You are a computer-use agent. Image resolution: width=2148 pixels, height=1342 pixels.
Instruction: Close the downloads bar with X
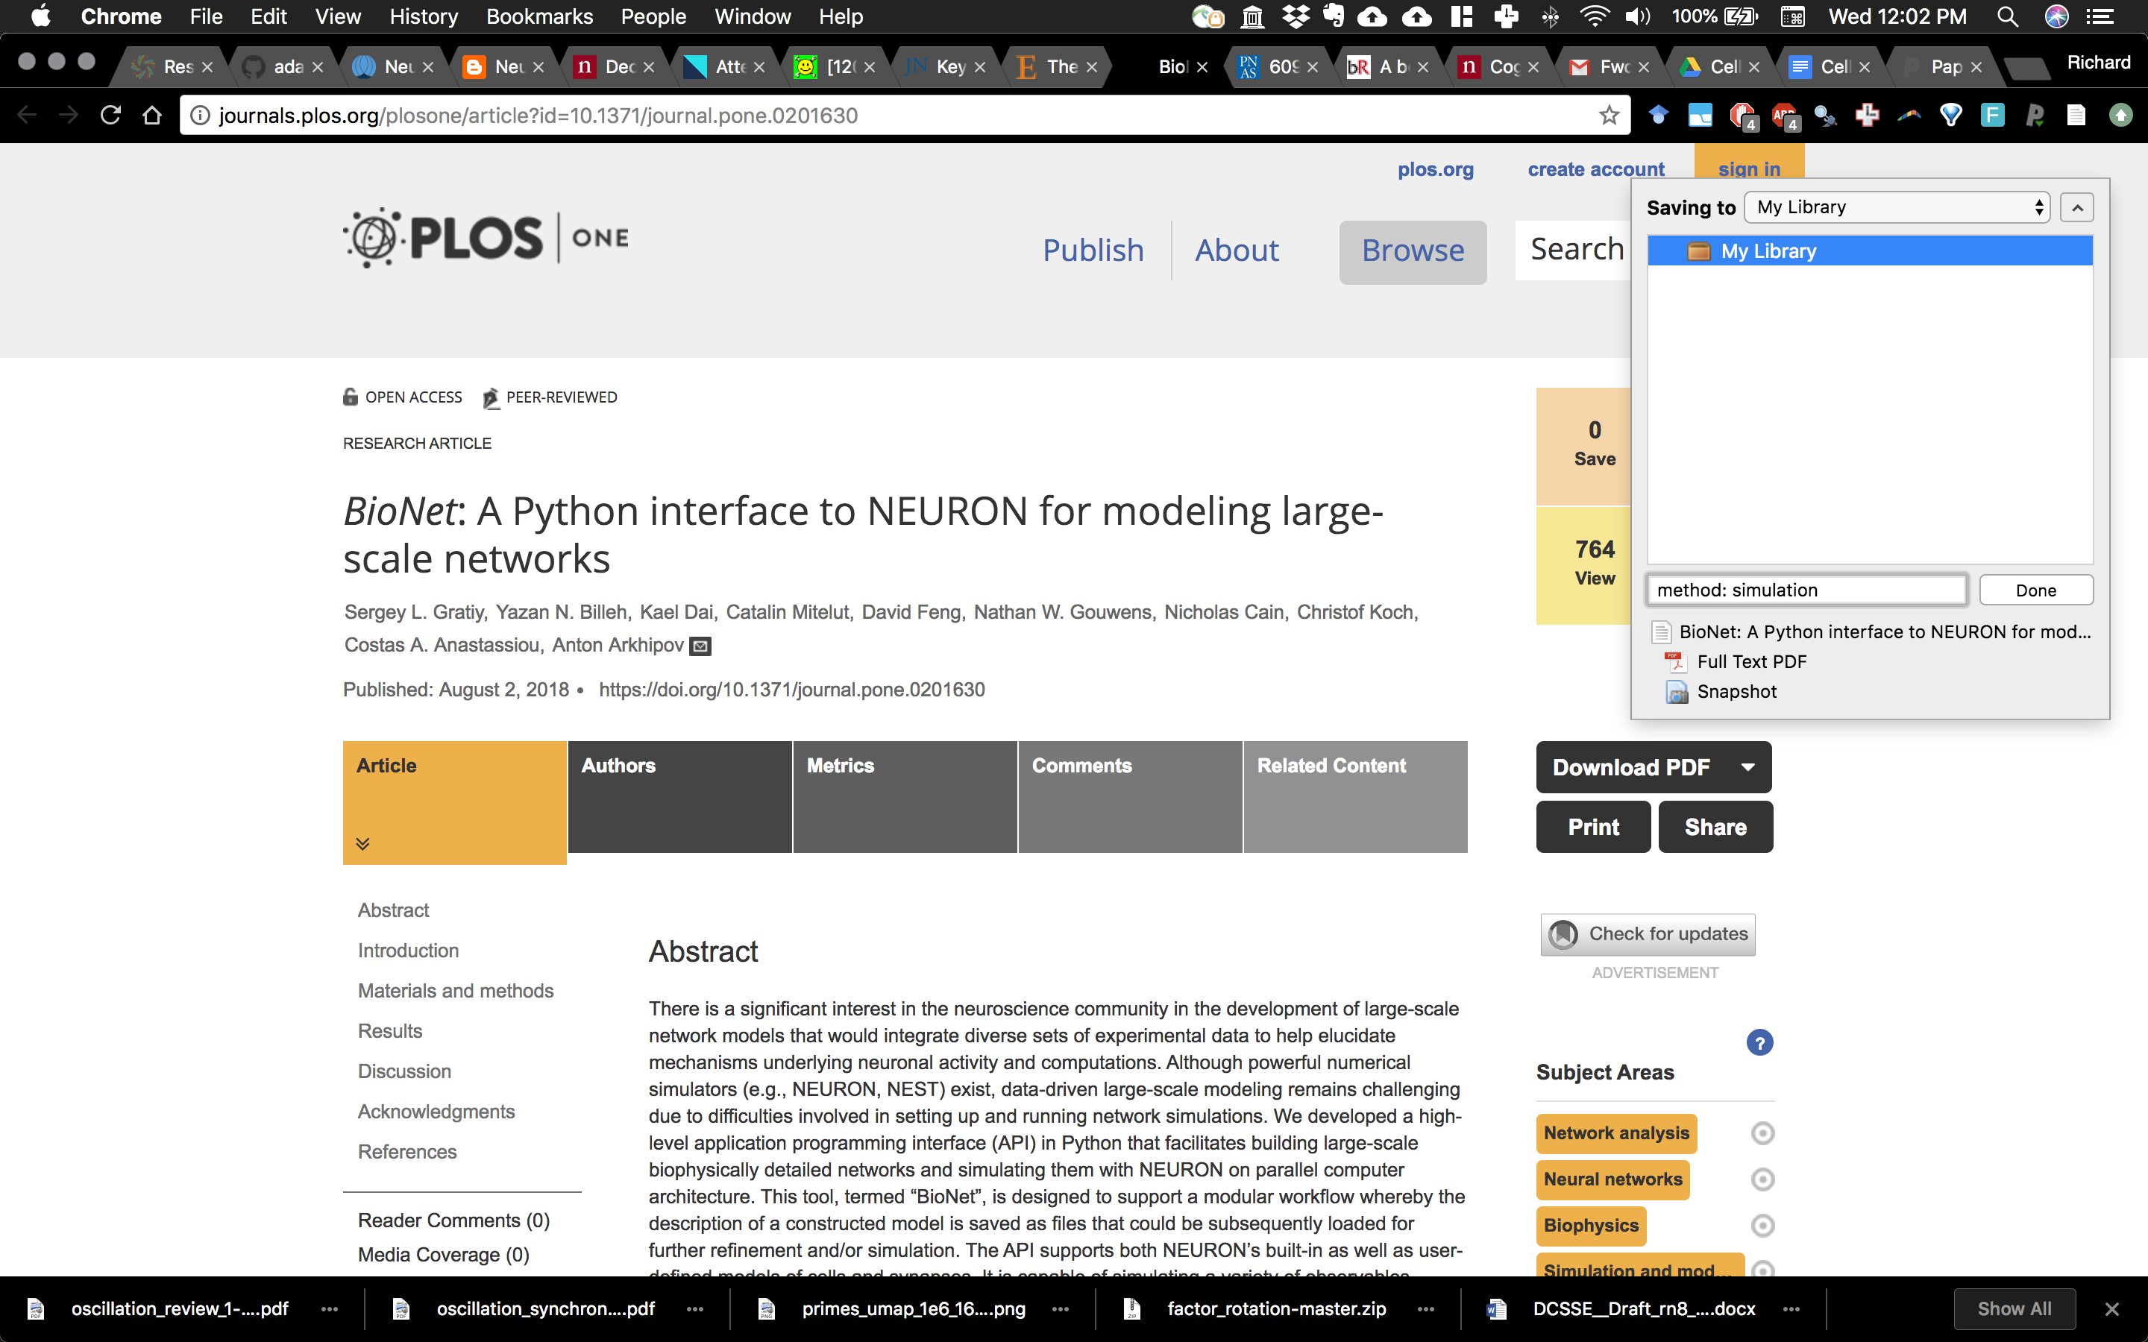coord(2111,1309)
